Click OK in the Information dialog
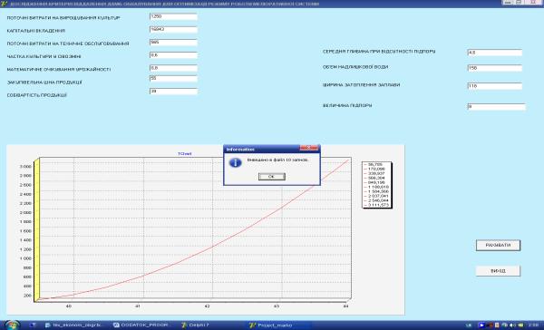Viewport: 544px width, 330px height. coord(272,177)
